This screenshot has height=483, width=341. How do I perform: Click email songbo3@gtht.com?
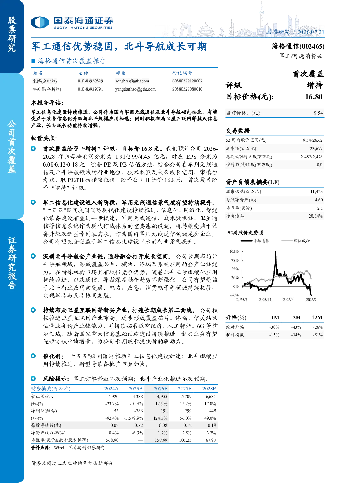(132, 81)
